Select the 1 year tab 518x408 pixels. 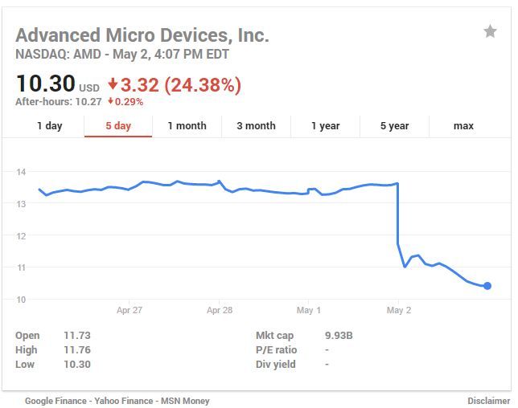click(x=325, y=126)
